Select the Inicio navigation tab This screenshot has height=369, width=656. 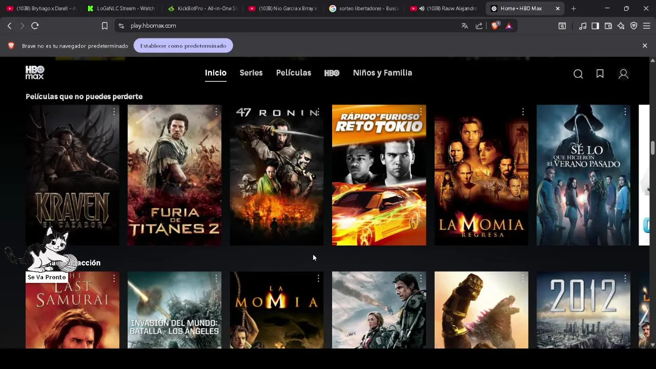click(x=216, y=73)
